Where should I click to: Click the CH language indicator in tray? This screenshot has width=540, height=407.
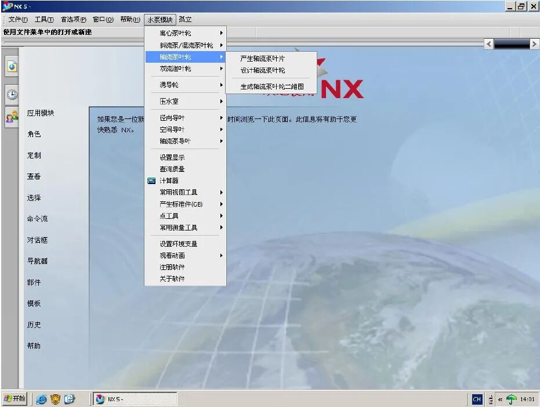(477, 399)
